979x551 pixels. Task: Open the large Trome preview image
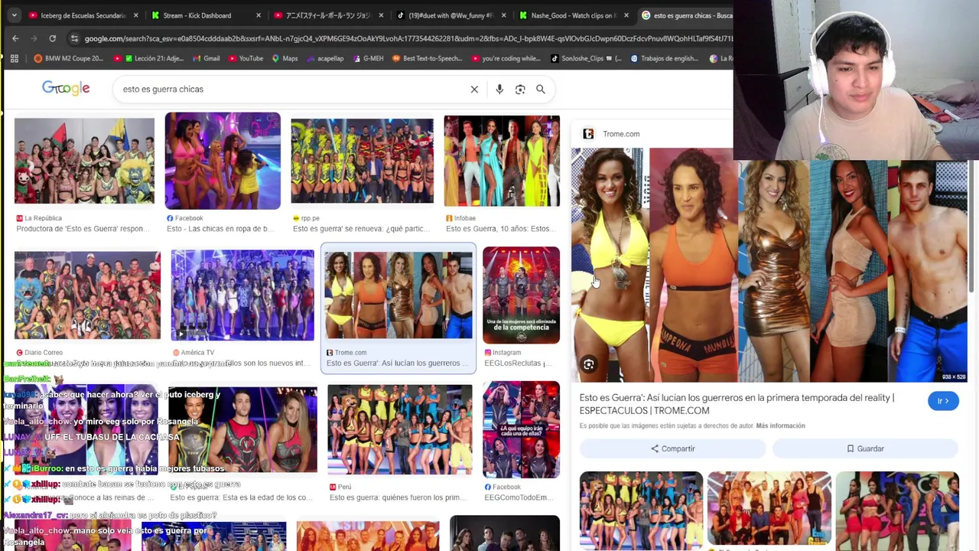click(770, 265)
